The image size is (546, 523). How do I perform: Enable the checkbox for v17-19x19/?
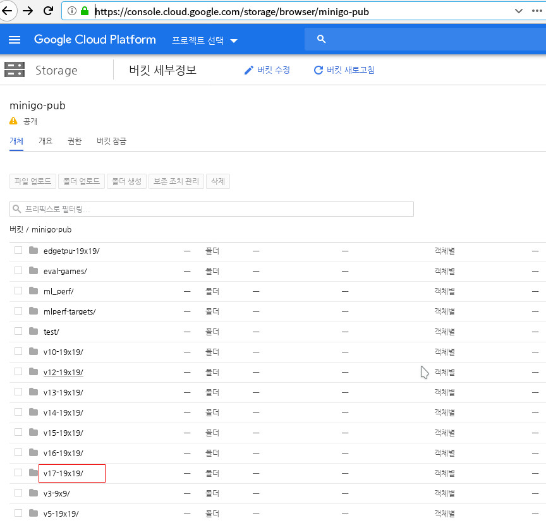click(18, 472)
